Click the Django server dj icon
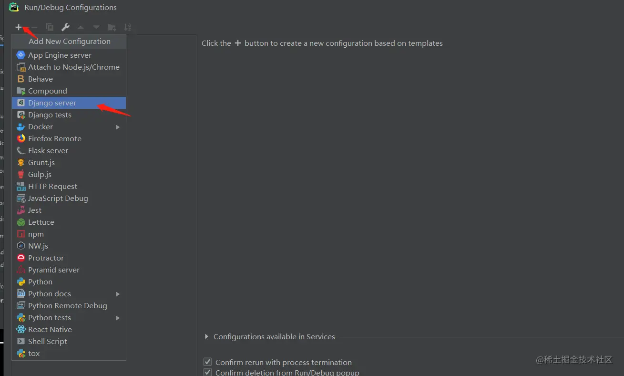 pos(21,103)
